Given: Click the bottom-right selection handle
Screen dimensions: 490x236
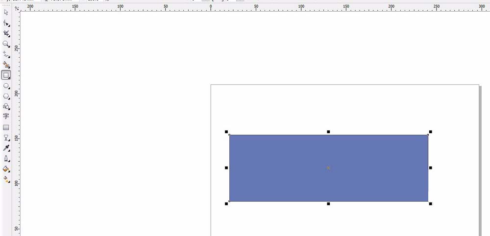Looking at the screenshot, I should tap(431, 204).
